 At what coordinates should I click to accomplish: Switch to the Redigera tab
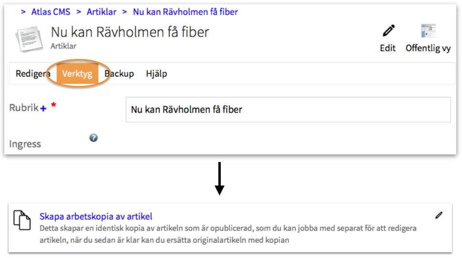click(33, 74)
